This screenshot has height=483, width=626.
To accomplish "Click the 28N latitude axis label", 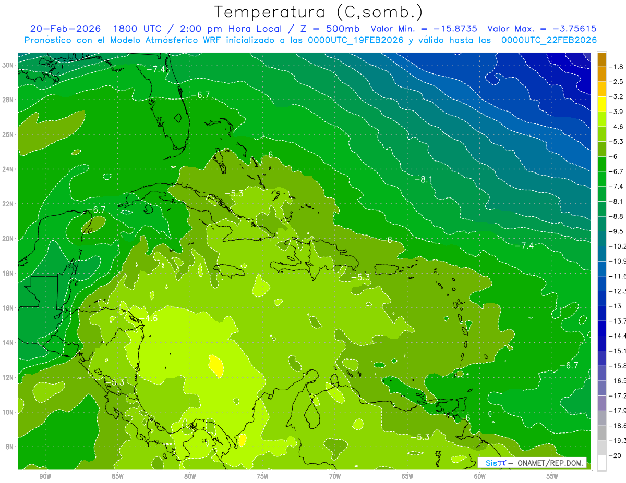I will tap(9, 100).
